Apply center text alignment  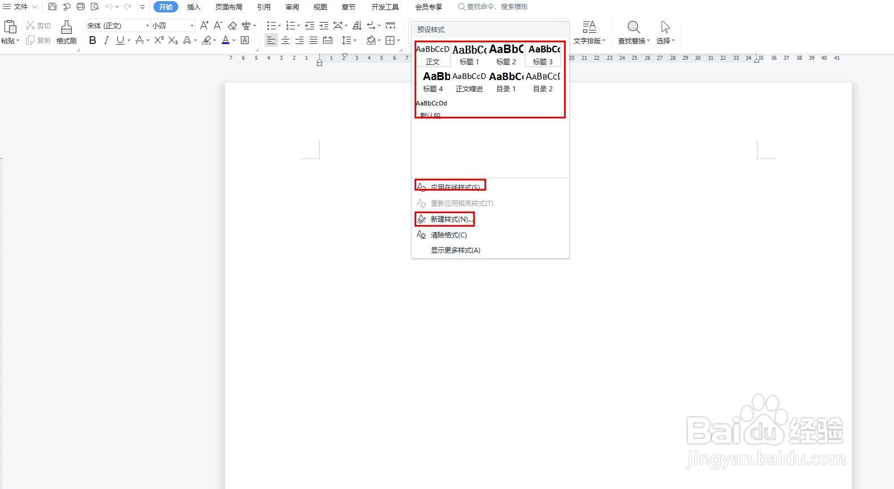[285, 40]
